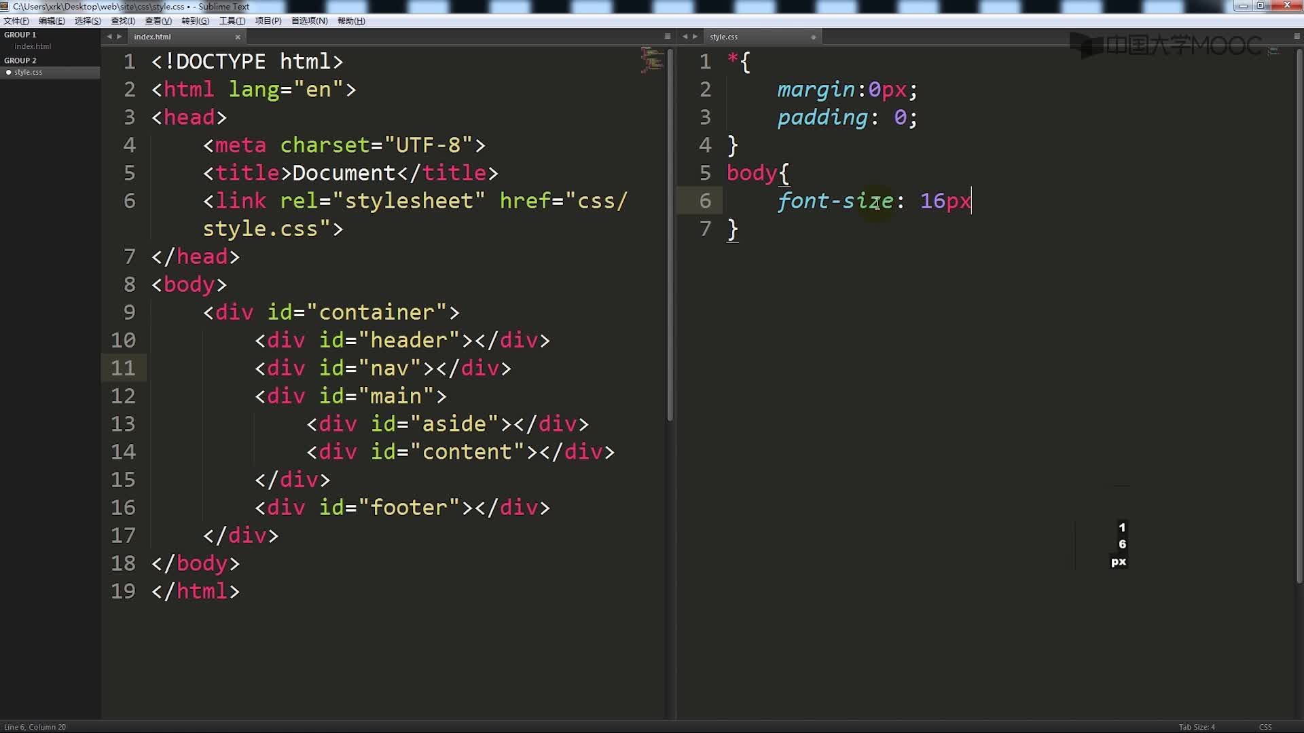
Task: Open the 工具(T) menu
Action: (x=232, y=21)
